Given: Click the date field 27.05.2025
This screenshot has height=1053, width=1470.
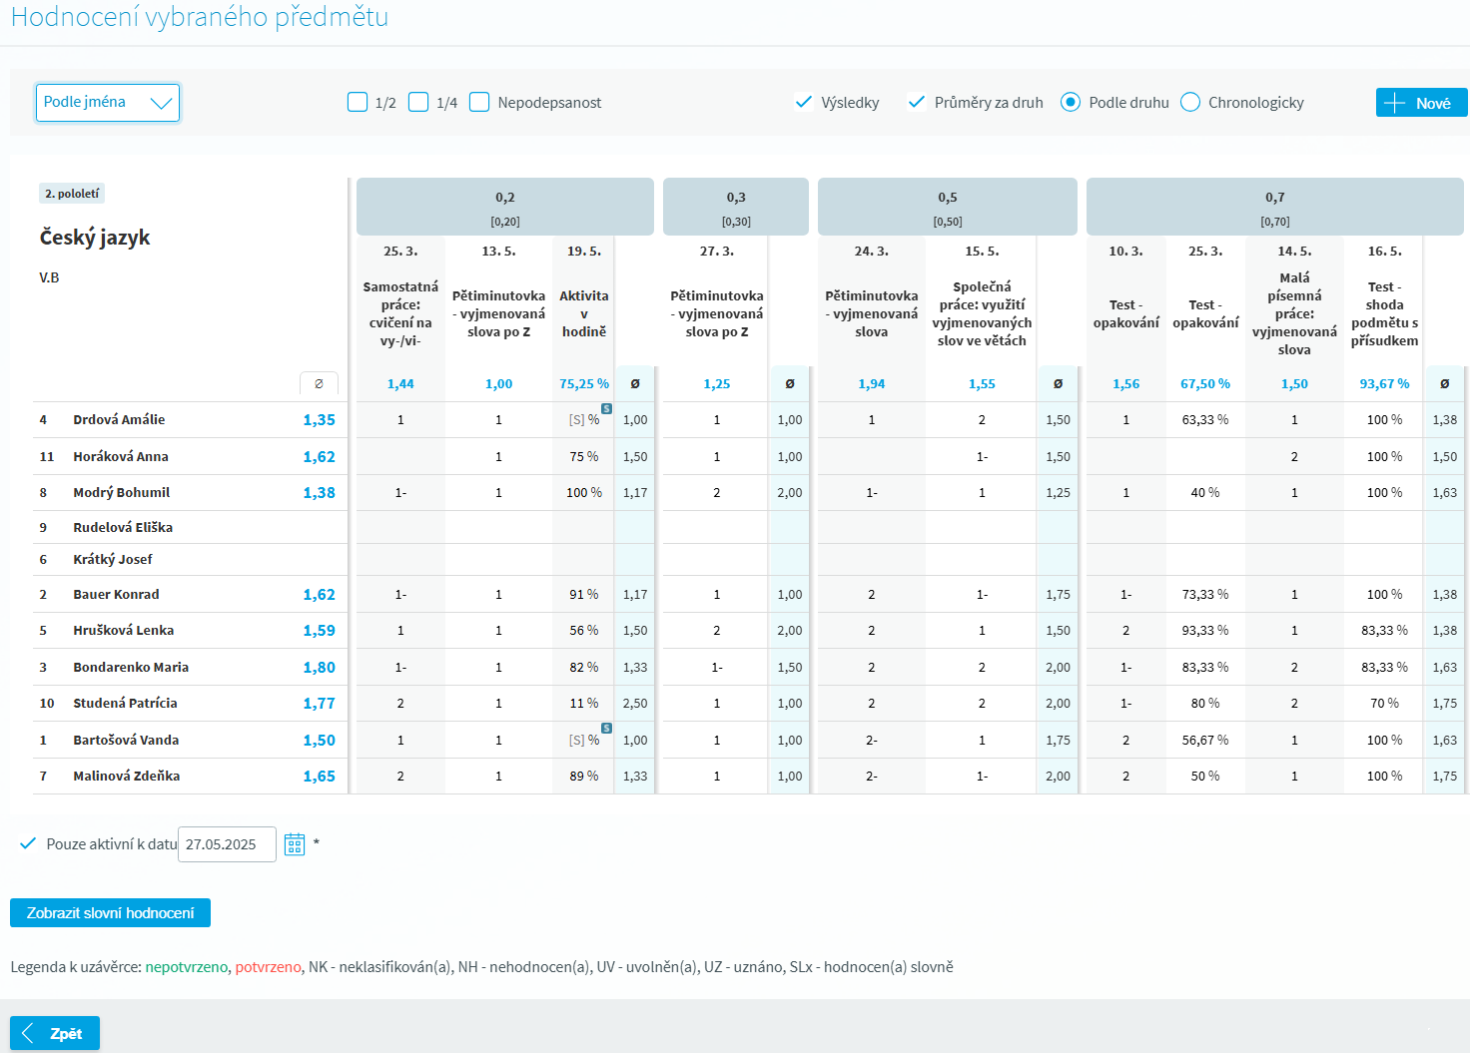Looking at the screenshot, I should [227, 844].
